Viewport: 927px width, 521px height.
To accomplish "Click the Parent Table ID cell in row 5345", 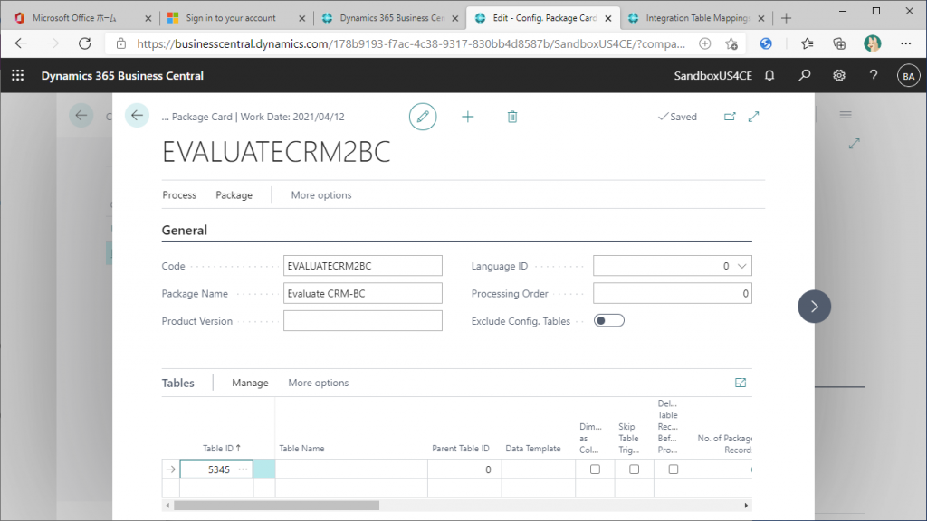I will coord(464,469).
